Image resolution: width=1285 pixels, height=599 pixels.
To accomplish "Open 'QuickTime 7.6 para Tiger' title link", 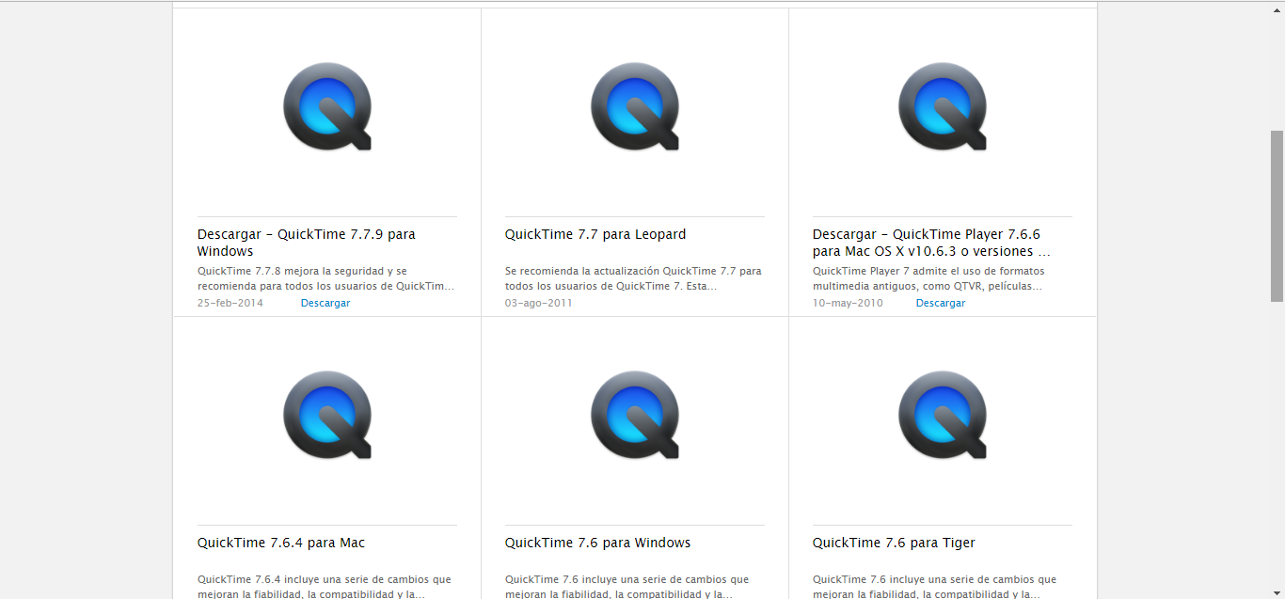I will (x=894, y=543).
